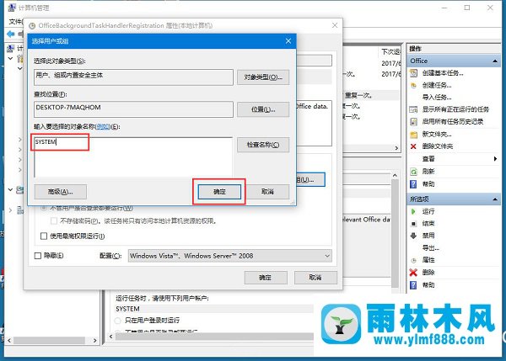Screen dimensions: 506x361
Task: Click 对象类型 button
Action: [x=263, y=77]
